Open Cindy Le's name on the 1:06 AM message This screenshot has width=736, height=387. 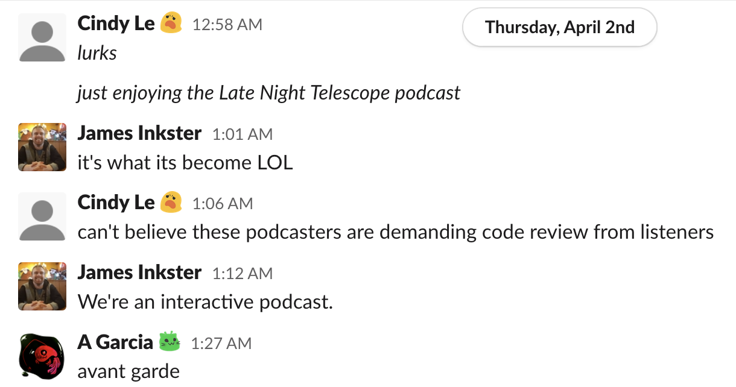tap(116, 202)
